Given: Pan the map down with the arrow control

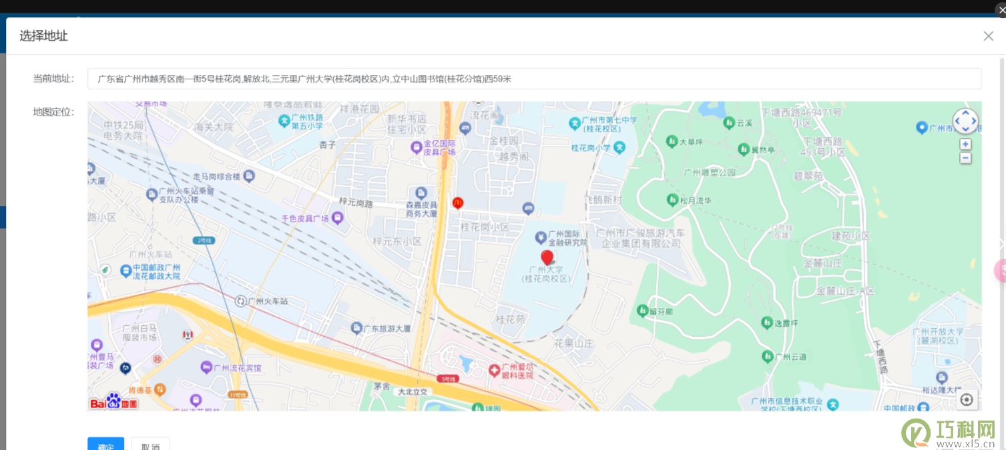Looking at the screenshot, I should coord(965,129).
